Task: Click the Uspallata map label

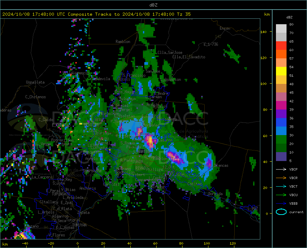Action: click(x=35, y=82)
